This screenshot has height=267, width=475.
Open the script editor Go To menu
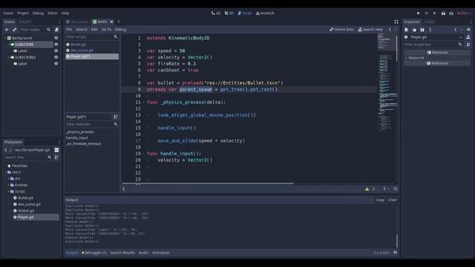point(106,30)
